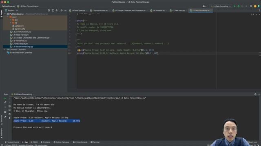Select pyvenv.cfg in project tree
Viewport: 261px width, 146px height.
pyautogui.click(x=20, y=29)
